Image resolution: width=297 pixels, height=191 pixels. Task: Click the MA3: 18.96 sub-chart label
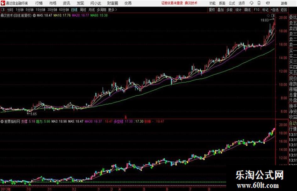[x=59, y=121]
